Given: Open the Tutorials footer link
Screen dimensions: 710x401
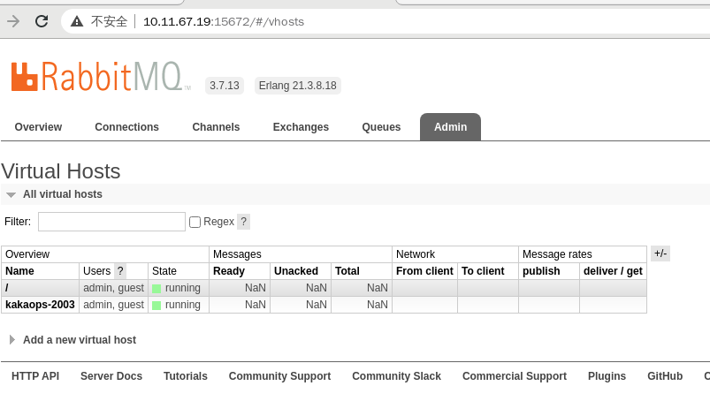Looking at the screenshot, I should coord(186,376).
